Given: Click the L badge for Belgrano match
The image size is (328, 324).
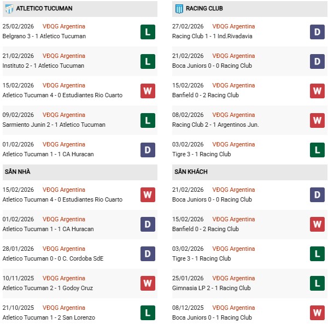Looking at the screenshot, I should pos(148,32).
